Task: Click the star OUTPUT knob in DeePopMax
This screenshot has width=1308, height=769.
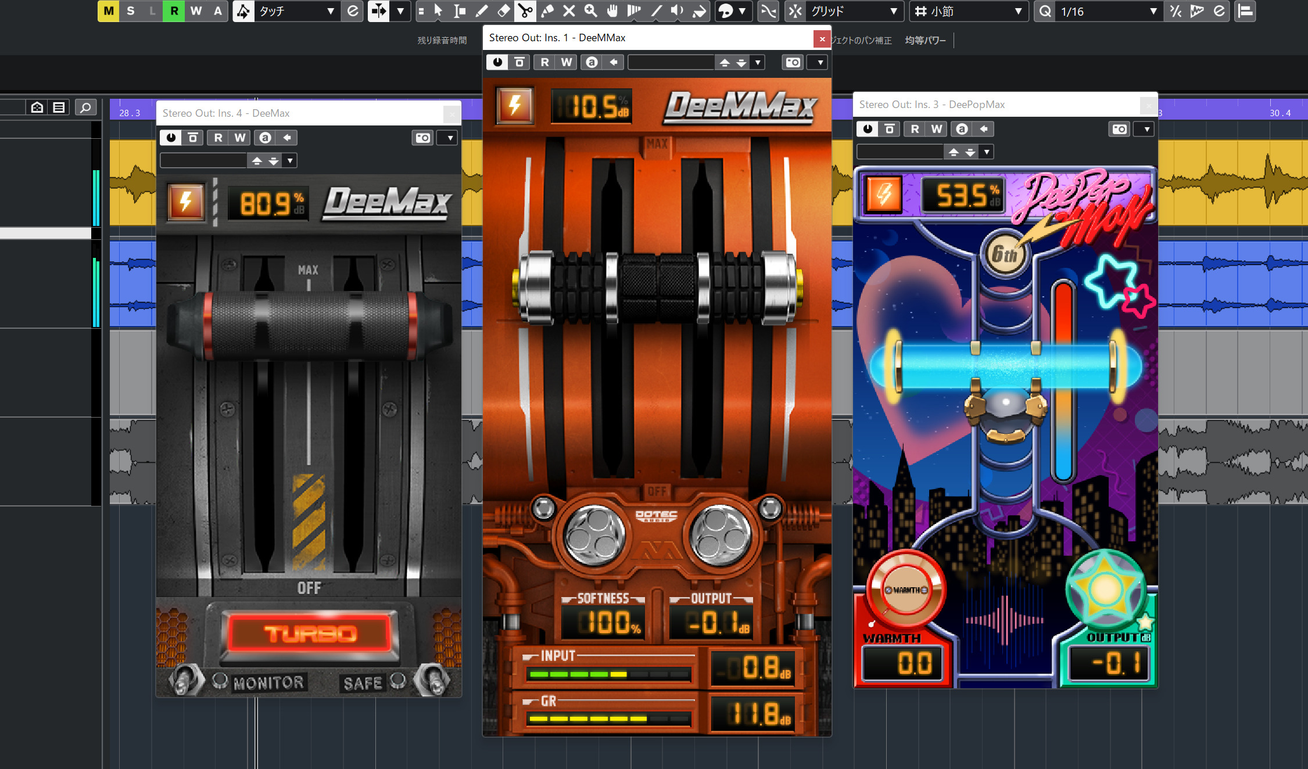Action: tap(1105, 589)
